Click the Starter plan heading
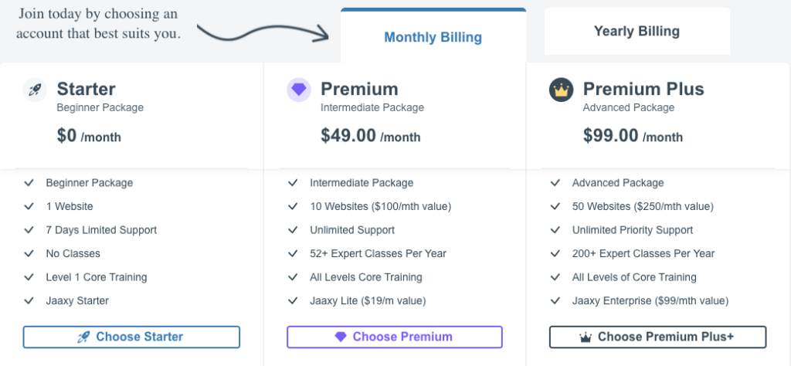Image resolution: width=791 pixels, height=366 pixels. click(x=86, y=89)
